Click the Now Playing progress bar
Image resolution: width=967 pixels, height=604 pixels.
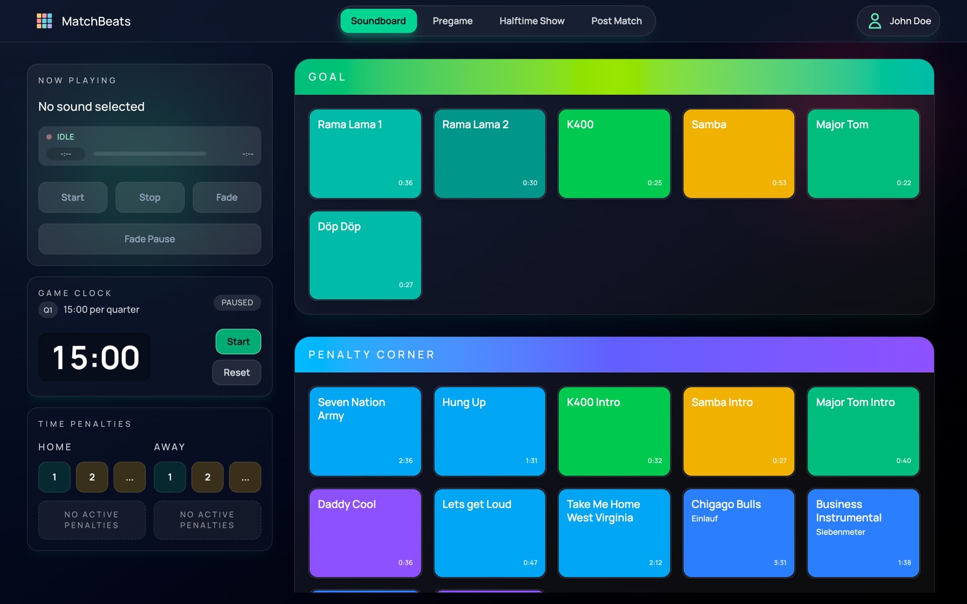(x=150, y=154)
